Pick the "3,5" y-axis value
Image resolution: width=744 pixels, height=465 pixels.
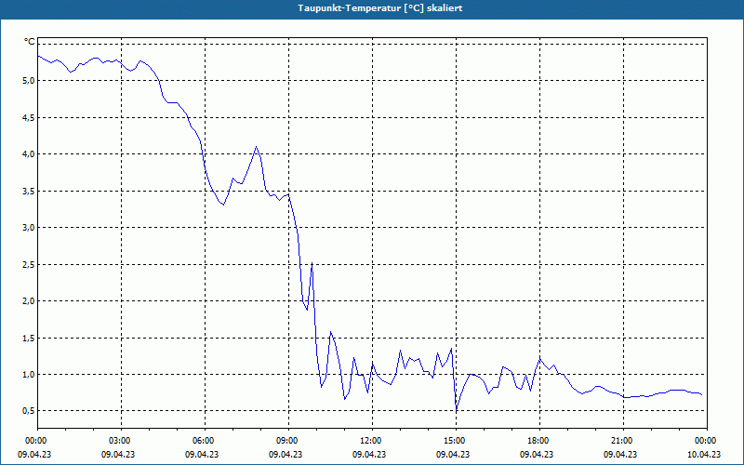(x=29, y=192)
